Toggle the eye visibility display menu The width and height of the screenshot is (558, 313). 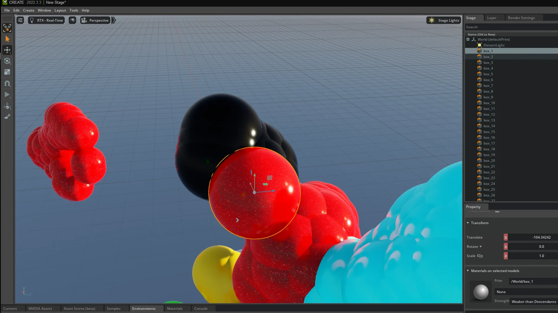coord(72,20)
